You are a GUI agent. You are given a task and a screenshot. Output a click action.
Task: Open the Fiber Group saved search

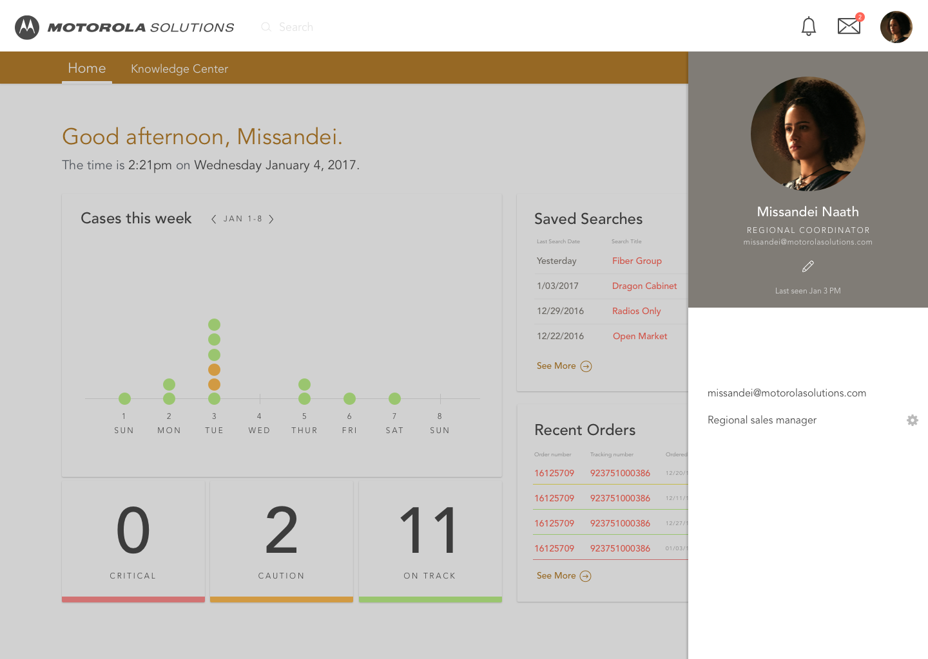[637, 261]
